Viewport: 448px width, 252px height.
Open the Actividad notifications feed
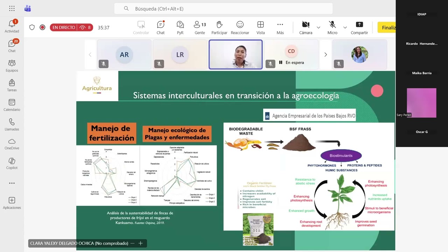coord(12,27)
